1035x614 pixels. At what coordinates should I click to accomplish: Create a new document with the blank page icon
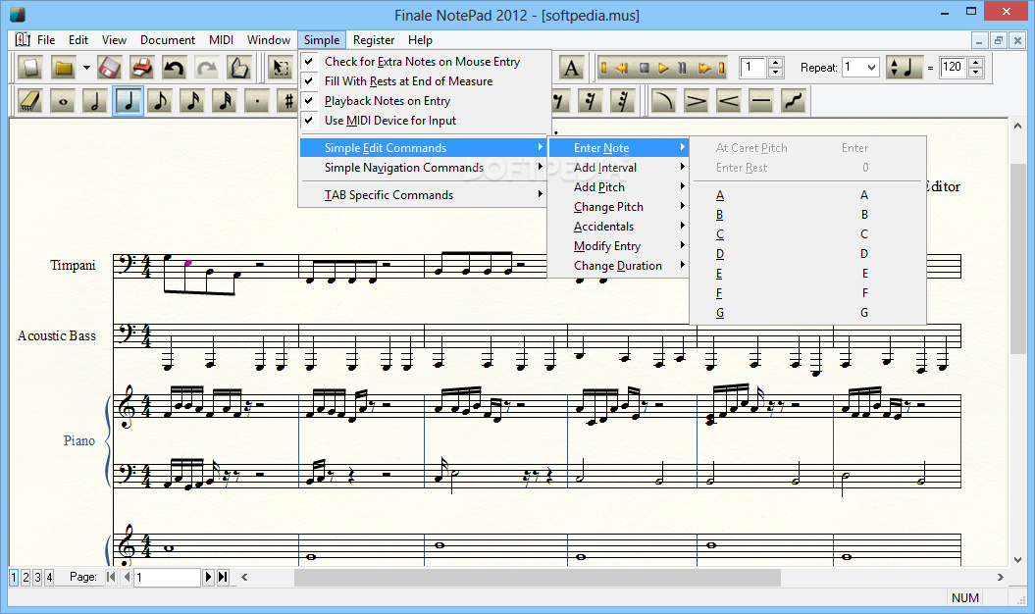tap(30, 68)
